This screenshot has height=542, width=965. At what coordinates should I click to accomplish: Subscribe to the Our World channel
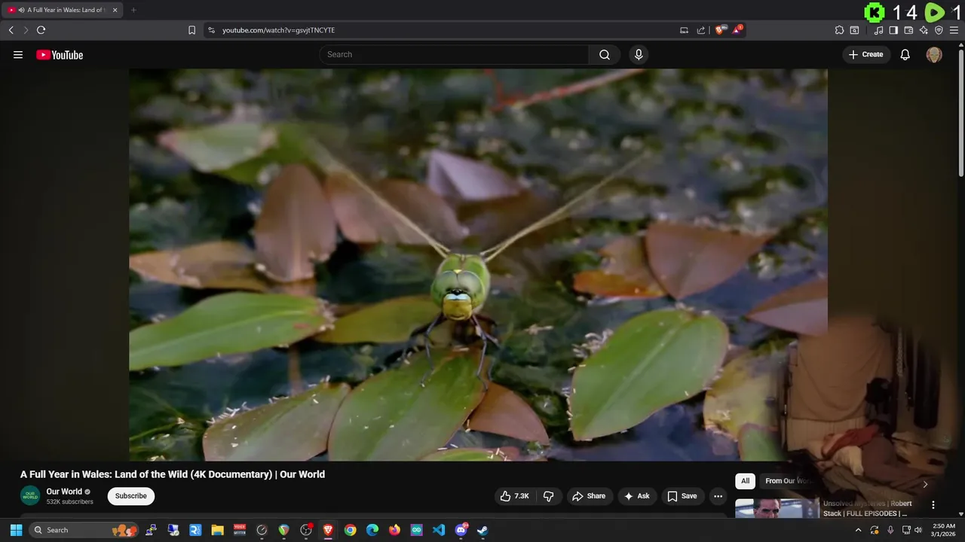pos(131,496)
